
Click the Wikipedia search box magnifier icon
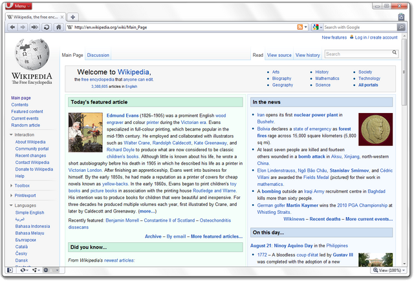394,52
